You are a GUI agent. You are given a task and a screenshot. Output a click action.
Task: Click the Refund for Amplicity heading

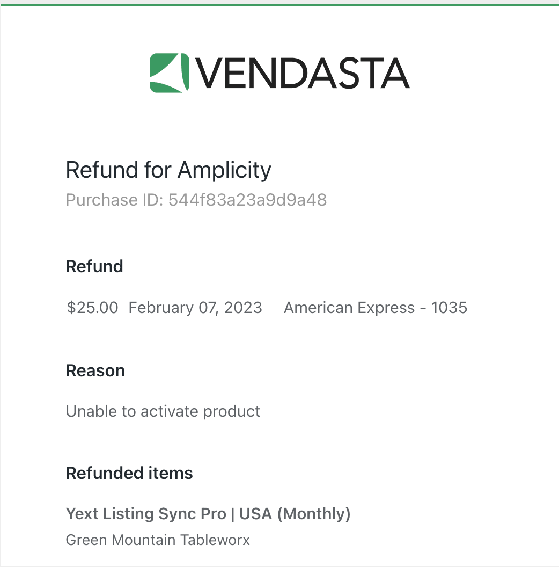[x=168, y=170]
